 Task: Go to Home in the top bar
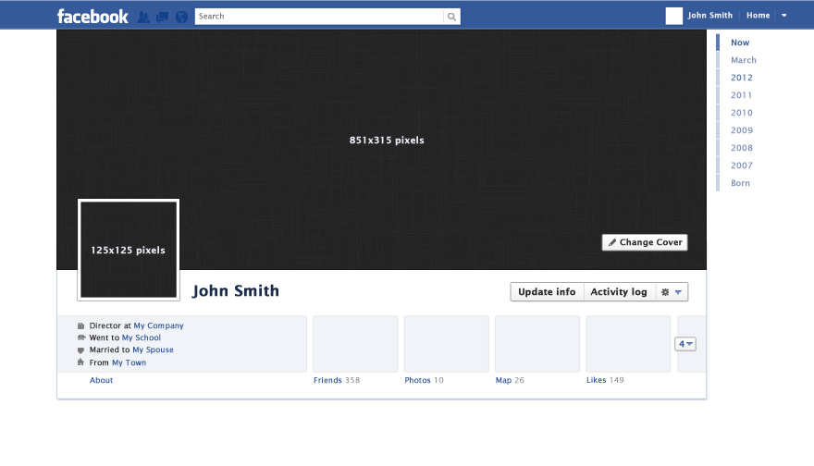coord(758,16)
